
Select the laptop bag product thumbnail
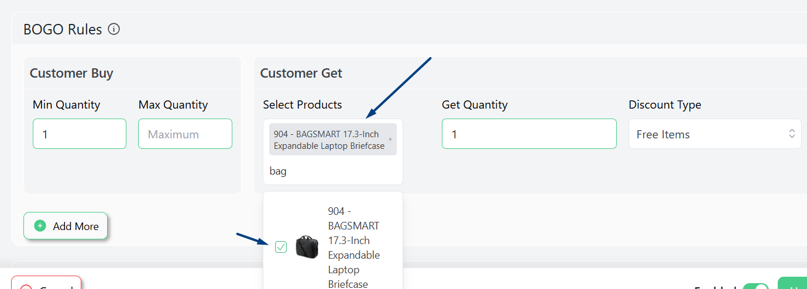point(307,247)
